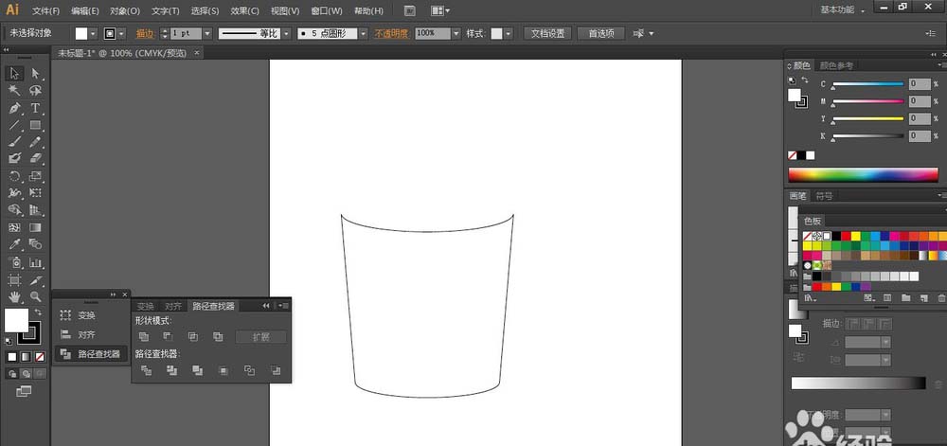Viewport: 947px width, 446px height.
Task: Click the Intersect shape mode icon
Action: (192, 336)
